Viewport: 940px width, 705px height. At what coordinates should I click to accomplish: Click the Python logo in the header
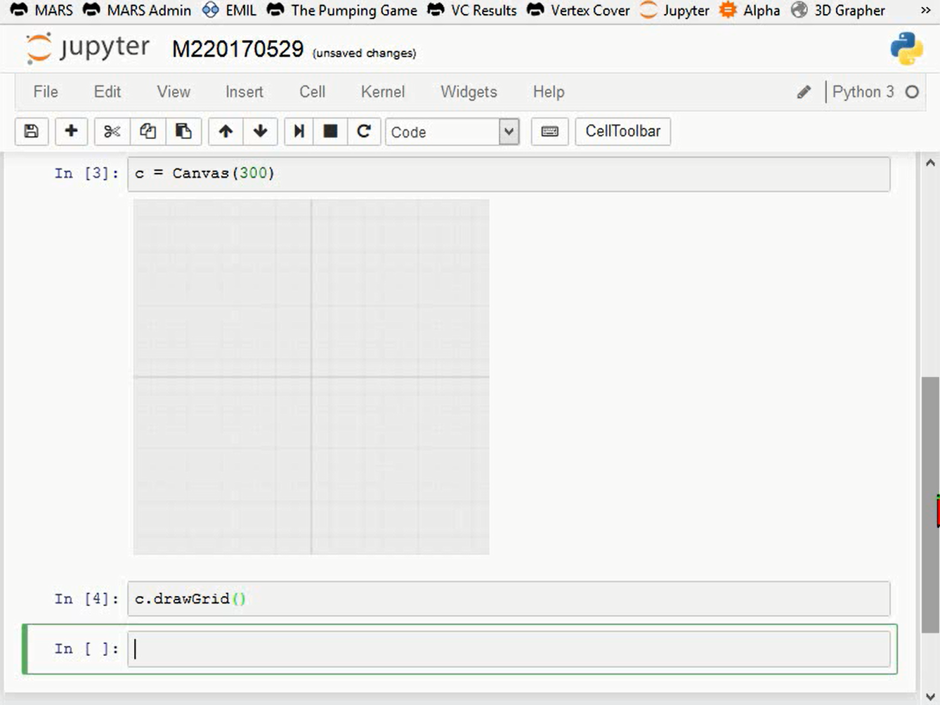(906, 48)
